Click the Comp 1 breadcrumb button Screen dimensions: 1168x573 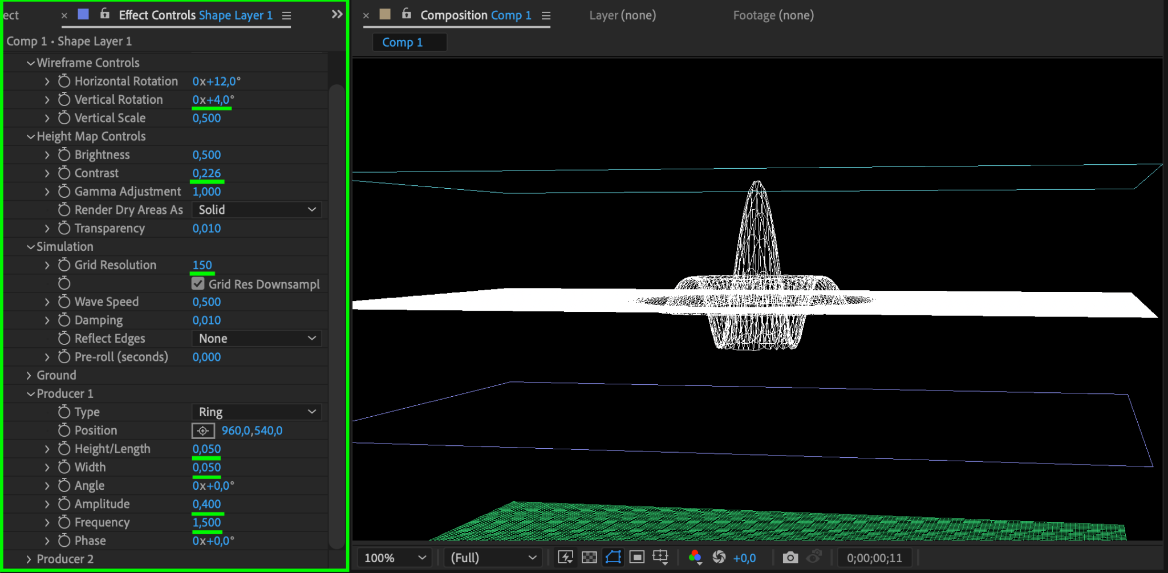pos(403,42)
